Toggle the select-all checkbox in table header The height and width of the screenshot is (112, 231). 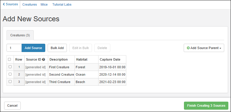9,59
